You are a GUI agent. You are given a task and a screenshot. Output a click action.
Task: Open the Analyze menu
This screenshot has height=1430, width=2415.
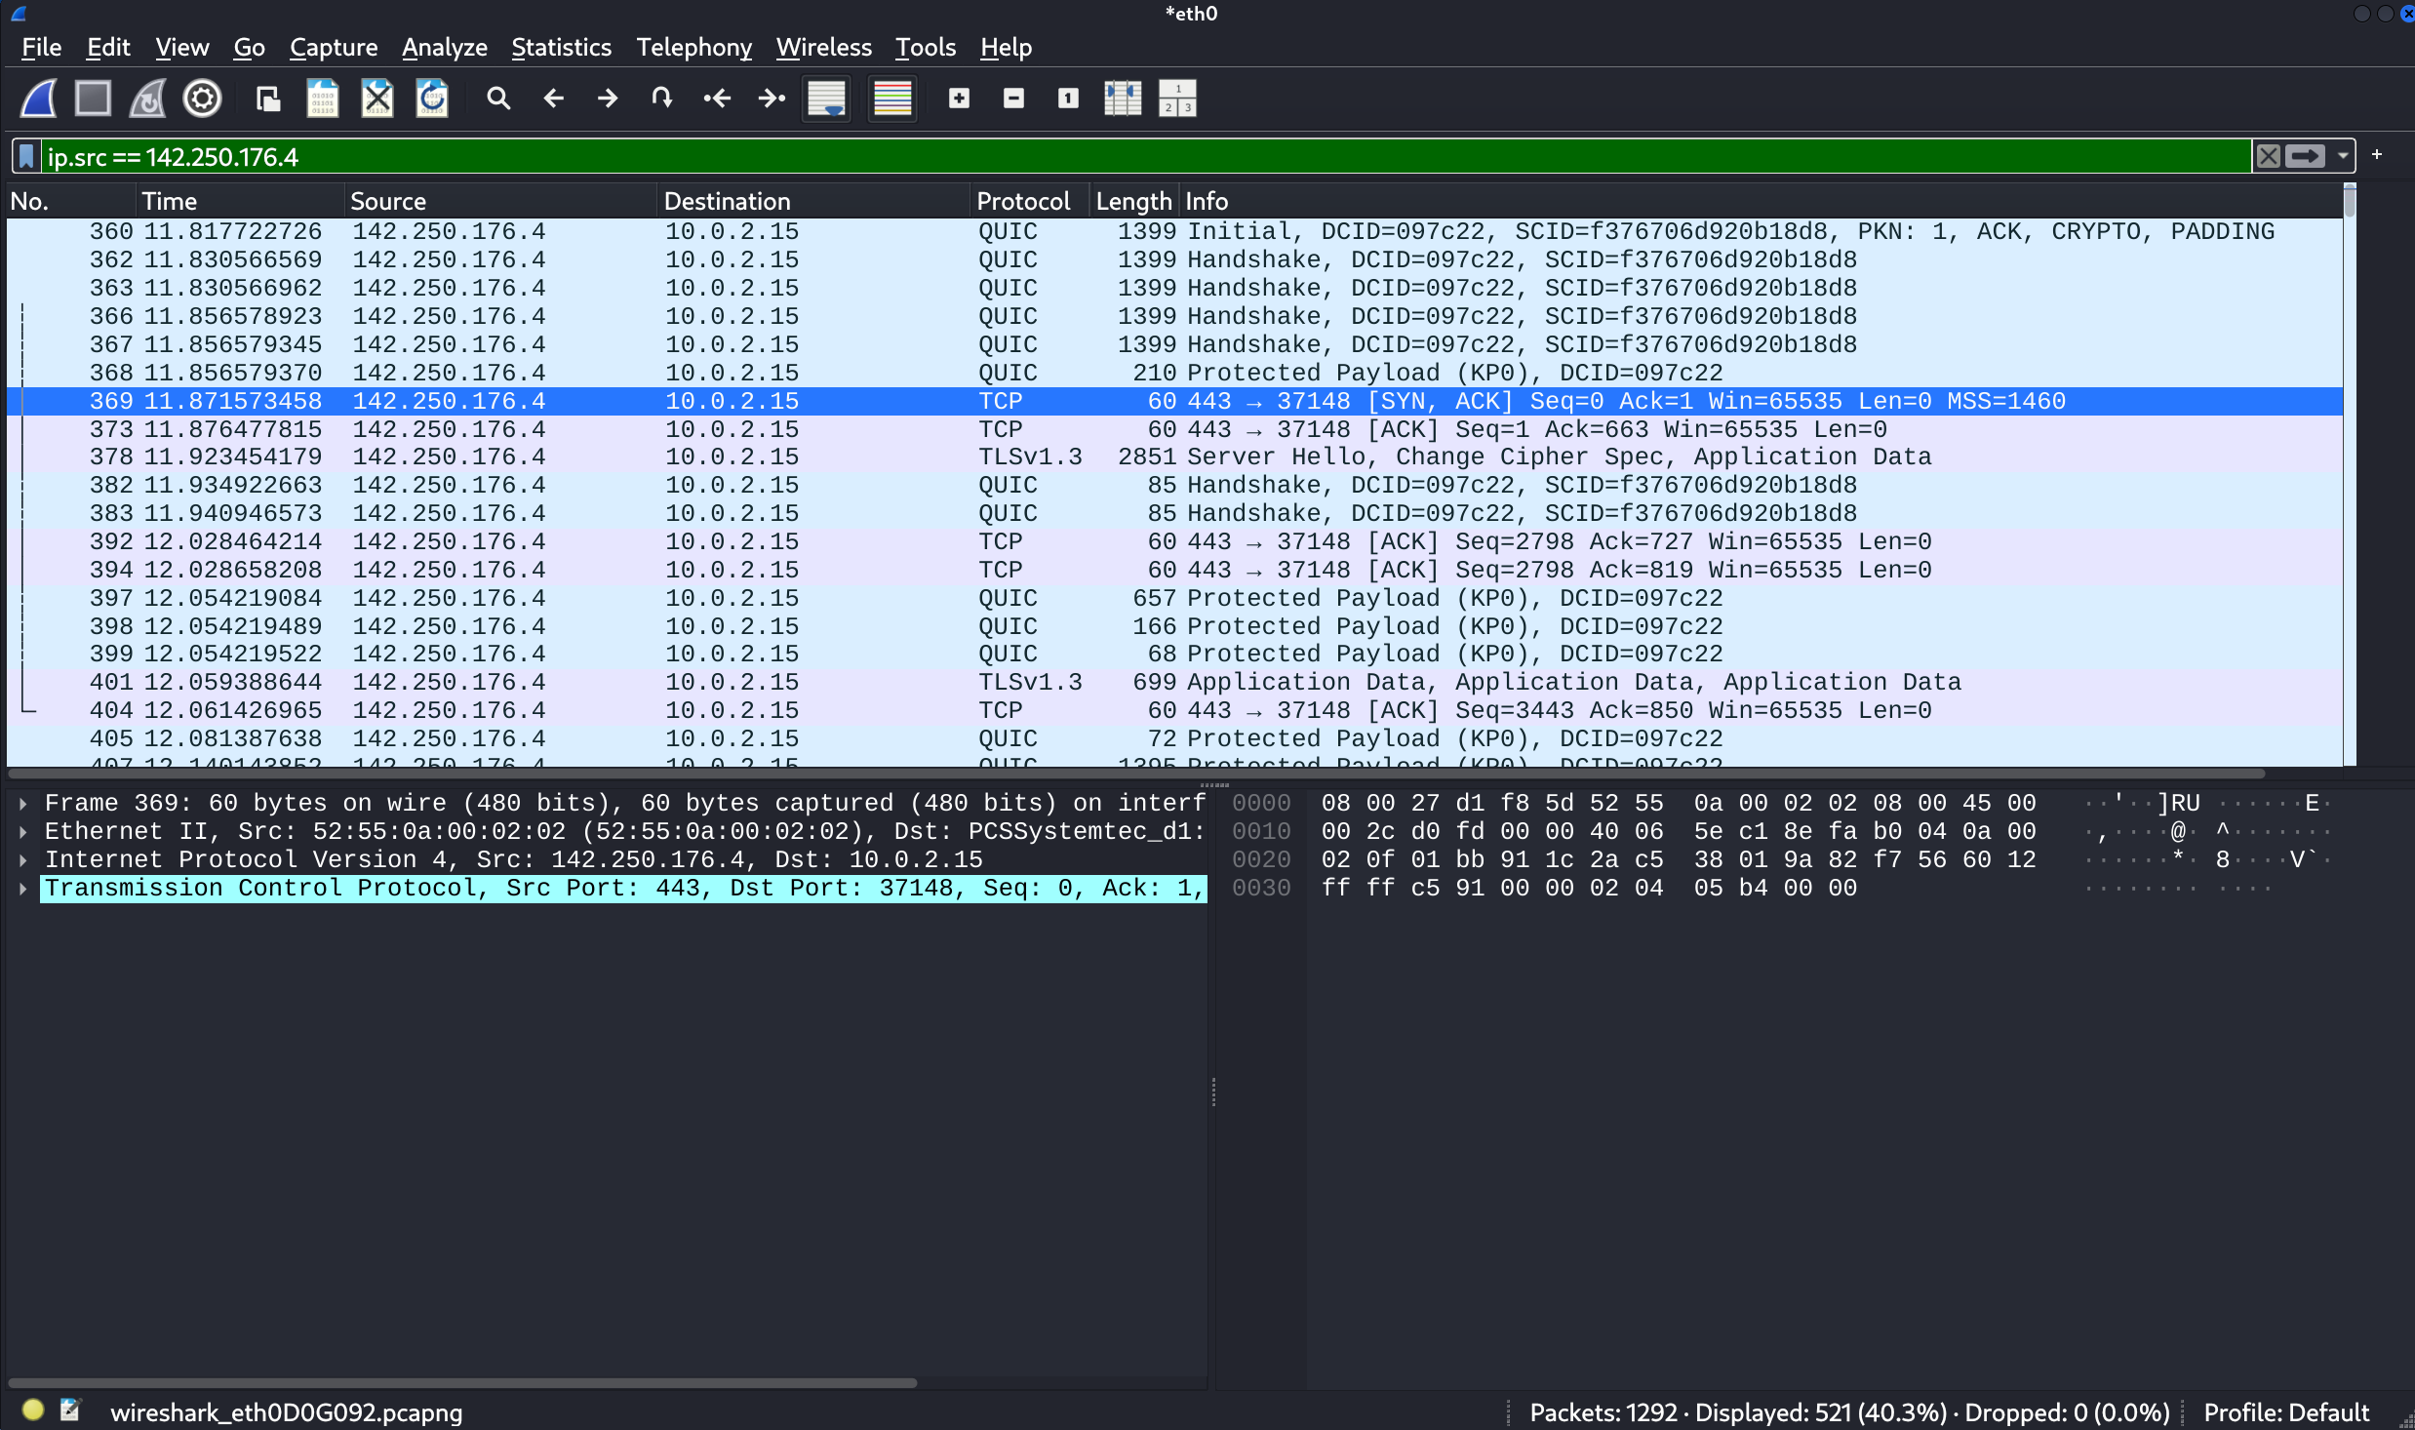point(444,47)
